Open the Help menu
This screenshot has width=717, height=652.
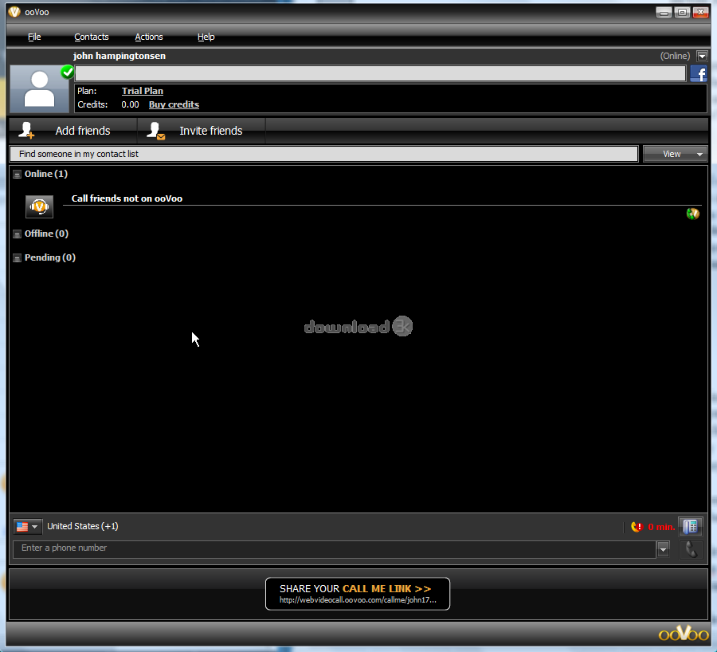[206, 37]
